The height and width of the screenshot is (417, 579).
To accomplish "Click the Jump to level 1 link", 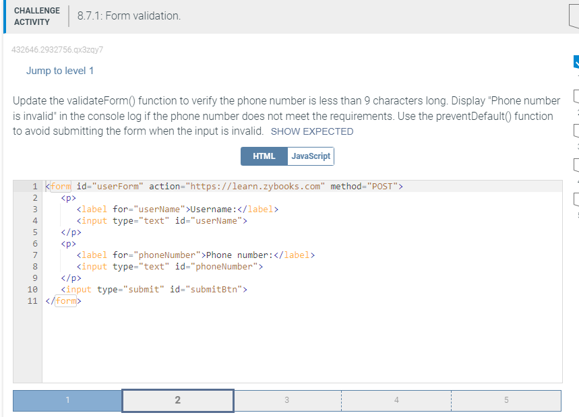I will coord(60,71).
